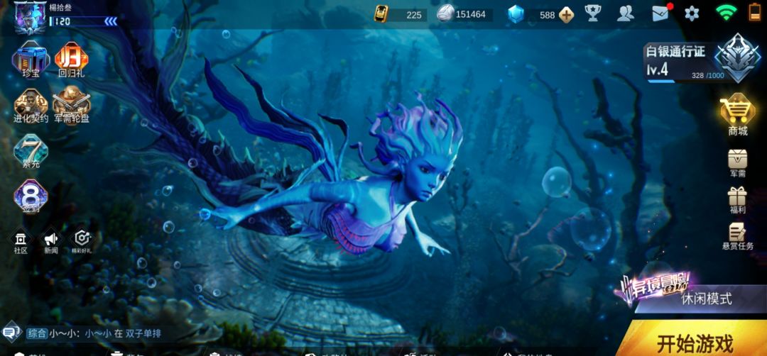This screenshot has height=356, width=767.
Task: Open the 进化契约 event
Action: [x=31, y=106]
